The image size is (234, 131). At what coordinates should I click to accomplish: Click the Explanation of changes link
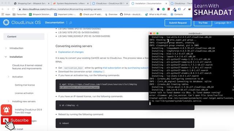[x=71, y=52]
